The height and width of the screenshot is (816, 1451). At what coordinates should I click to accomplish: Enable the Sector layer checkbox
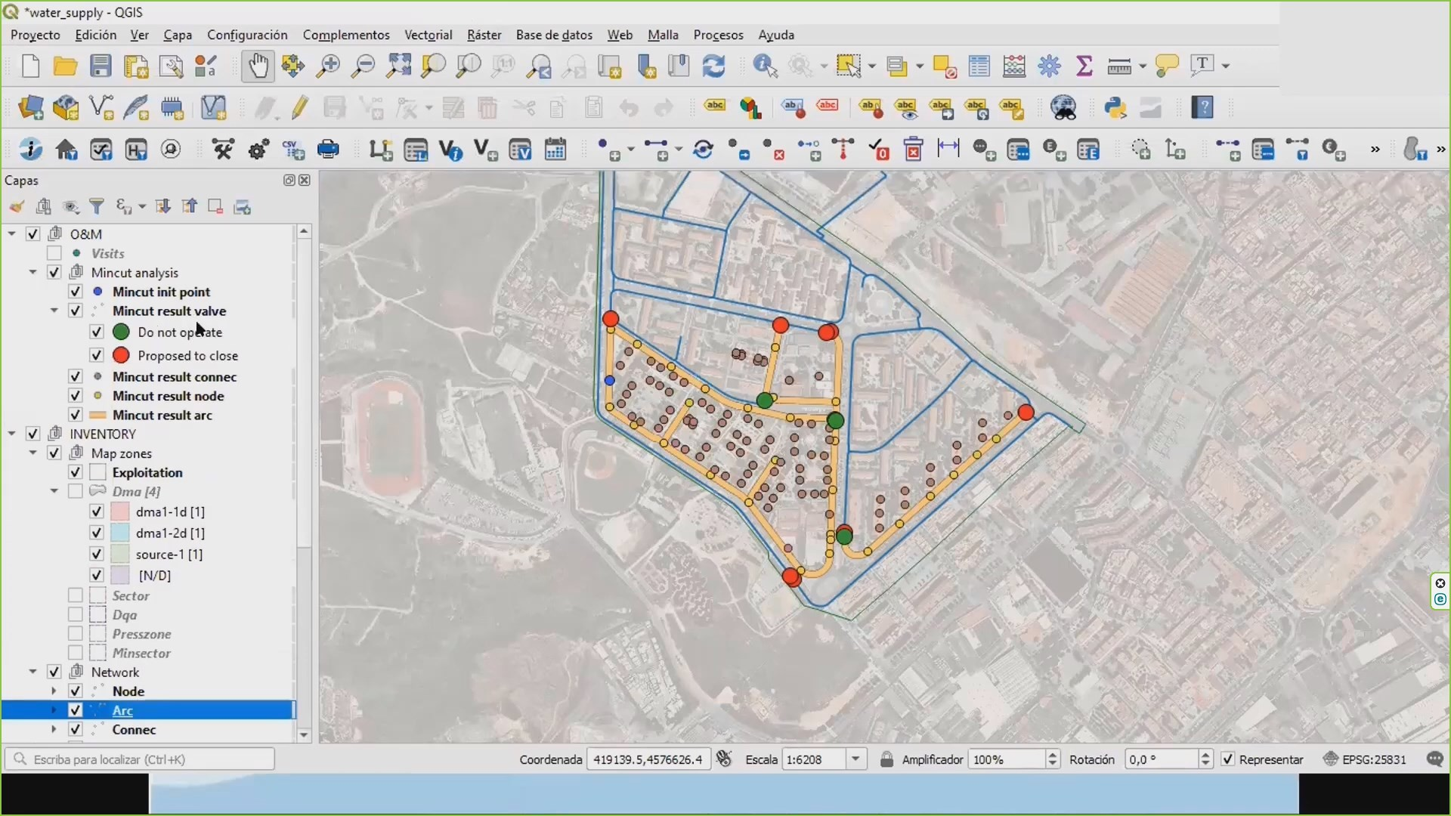(75, 595)
